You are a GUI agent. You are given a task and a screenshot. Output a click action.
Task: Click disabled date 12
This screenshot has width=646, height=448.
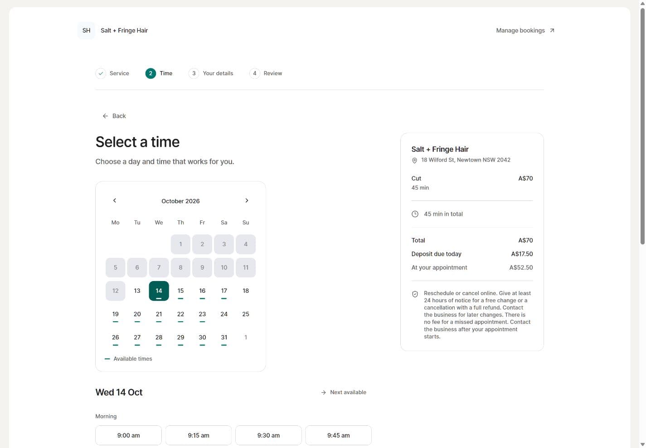pyautogui.click(x=116, y=291)
